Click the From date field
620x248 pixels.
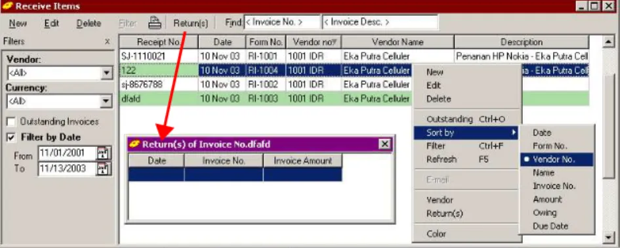[x=67, y=154]
